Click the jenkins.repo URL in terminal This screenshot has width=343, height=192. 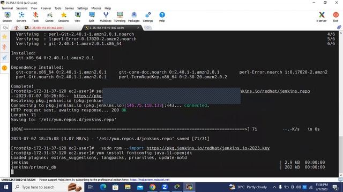[x=275, y=91]
